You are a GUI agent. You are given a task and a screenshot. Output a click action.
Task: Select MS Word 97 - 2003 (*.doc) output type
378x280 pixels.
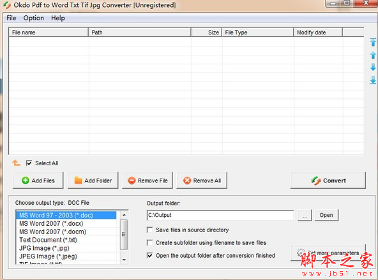[66, 215]
